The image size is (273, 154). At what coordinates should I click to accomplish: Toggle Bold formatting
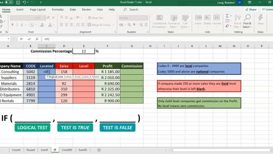click(12, 25)
